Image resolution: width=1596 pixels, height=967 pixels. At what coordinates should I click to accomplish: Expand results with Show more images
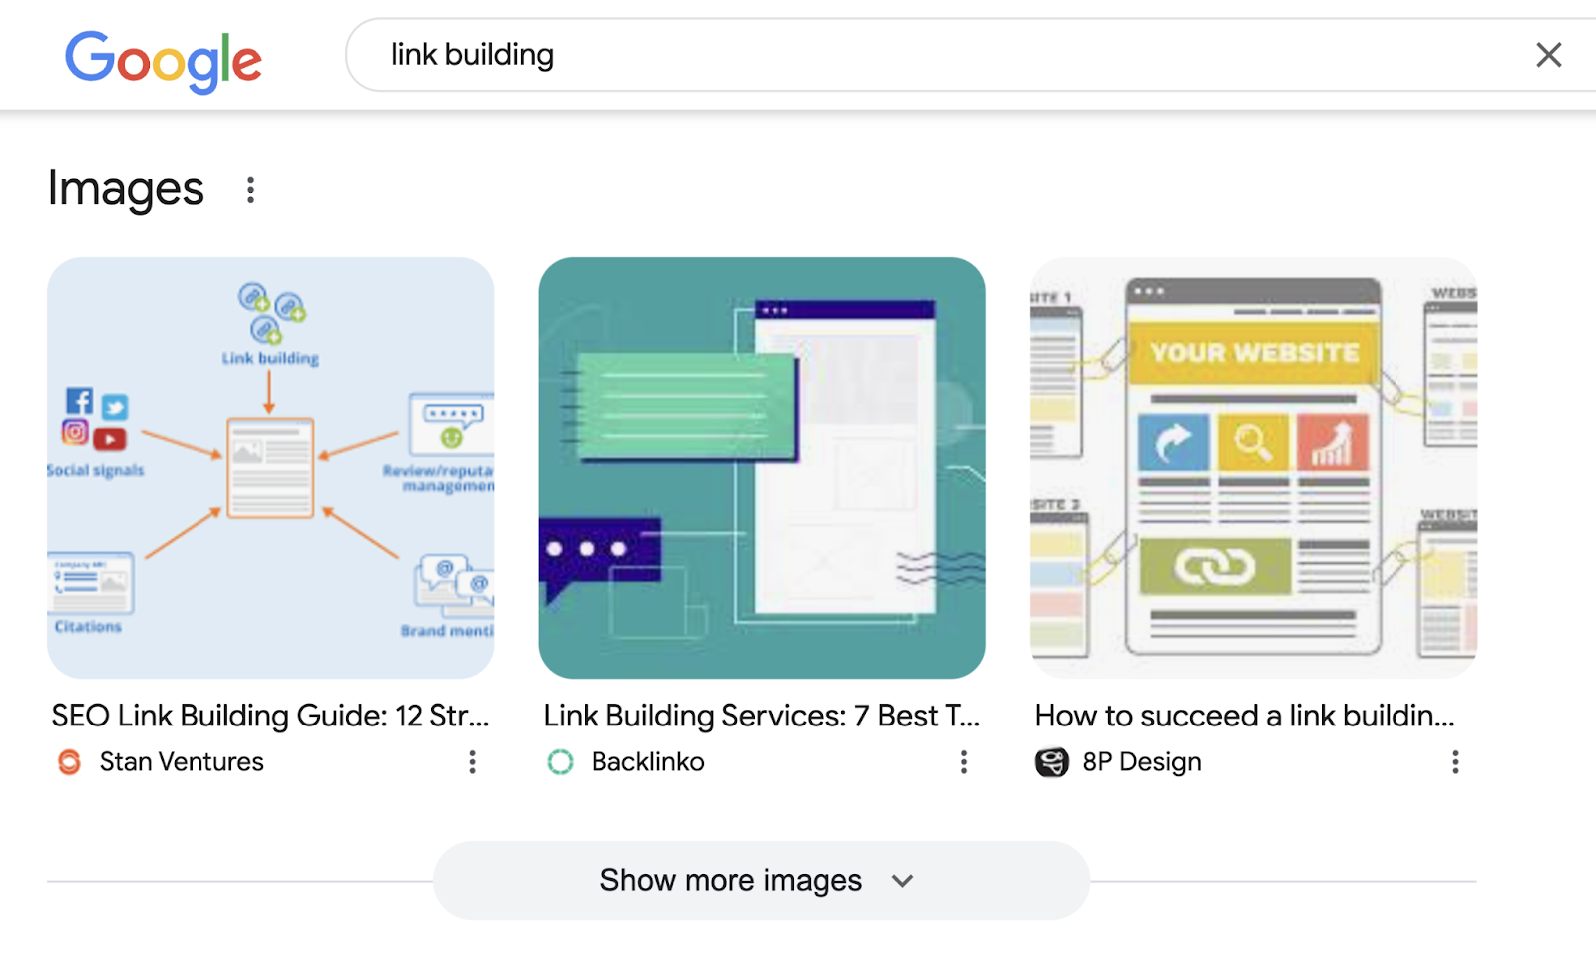click(730, 880)
